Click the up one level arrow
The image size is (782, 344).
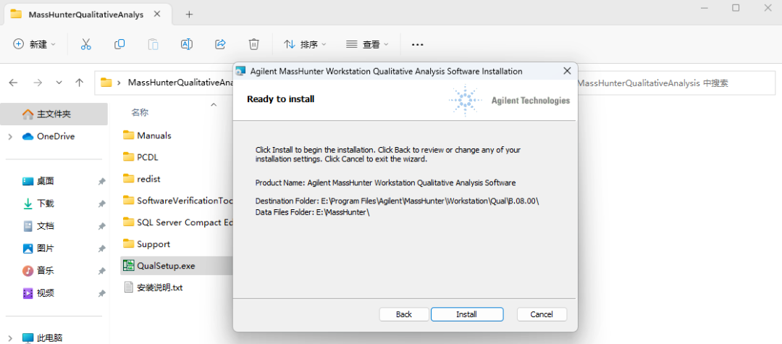pos(79,83)
